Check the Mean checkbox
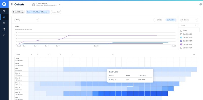 [181, 31]
